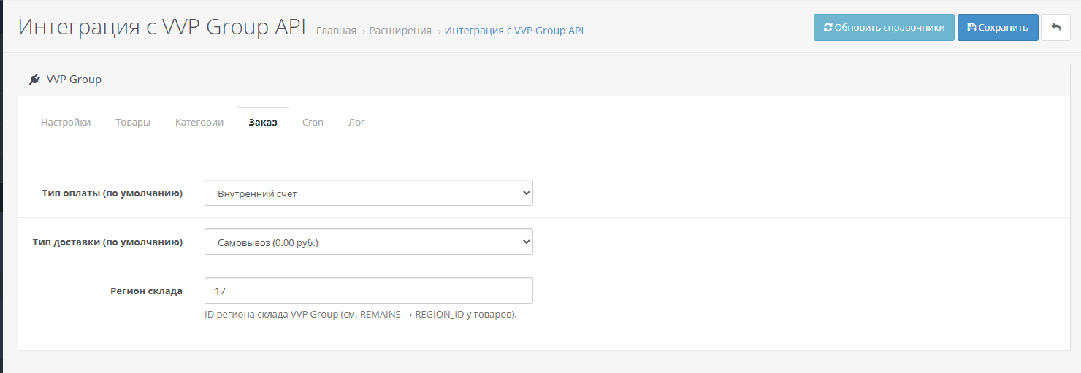Select the Заказ tab
1081x373 pixels.
coord(263,122)
